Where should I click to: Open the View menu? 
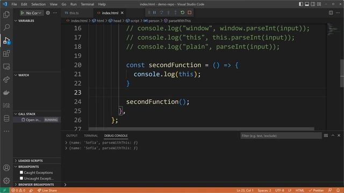pos(54,4)
